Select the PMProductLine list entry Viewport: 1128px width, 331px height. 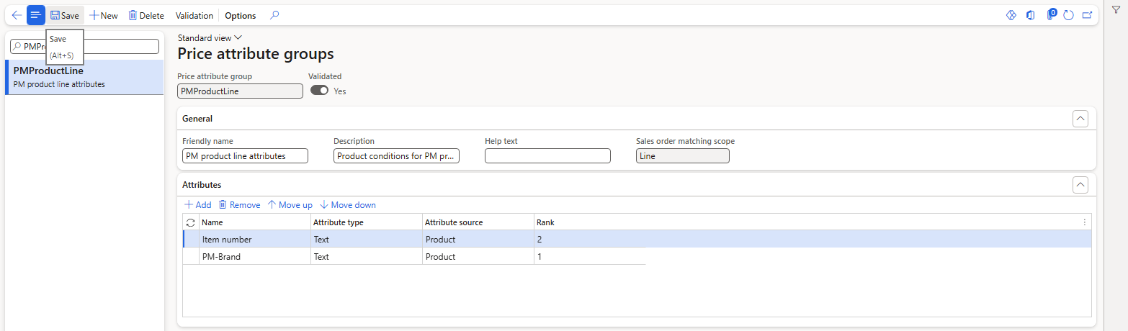click(x=84, y=77)
